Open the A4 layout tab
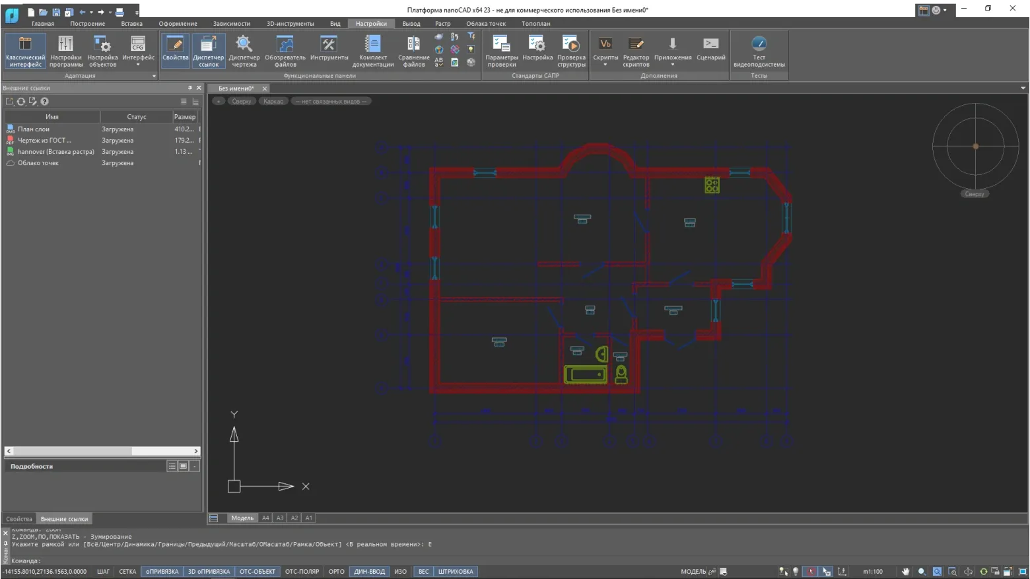 point(265,518)
